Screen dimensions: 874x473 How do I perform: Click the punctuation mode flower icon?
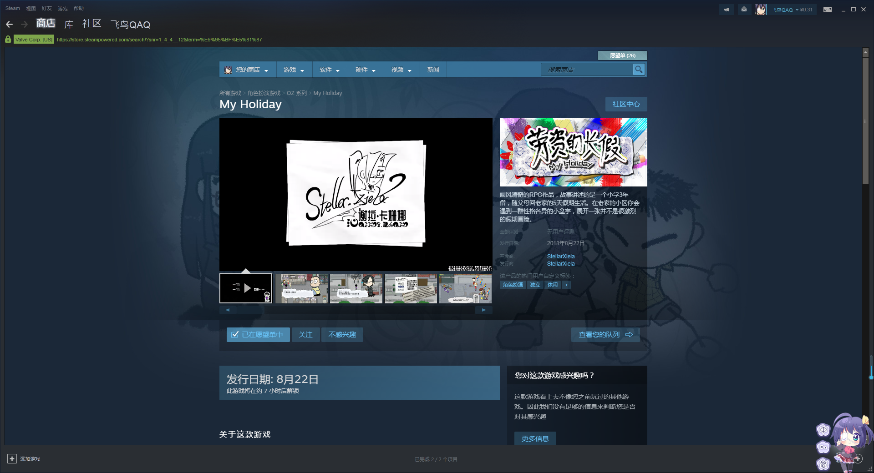pos(823,447)
